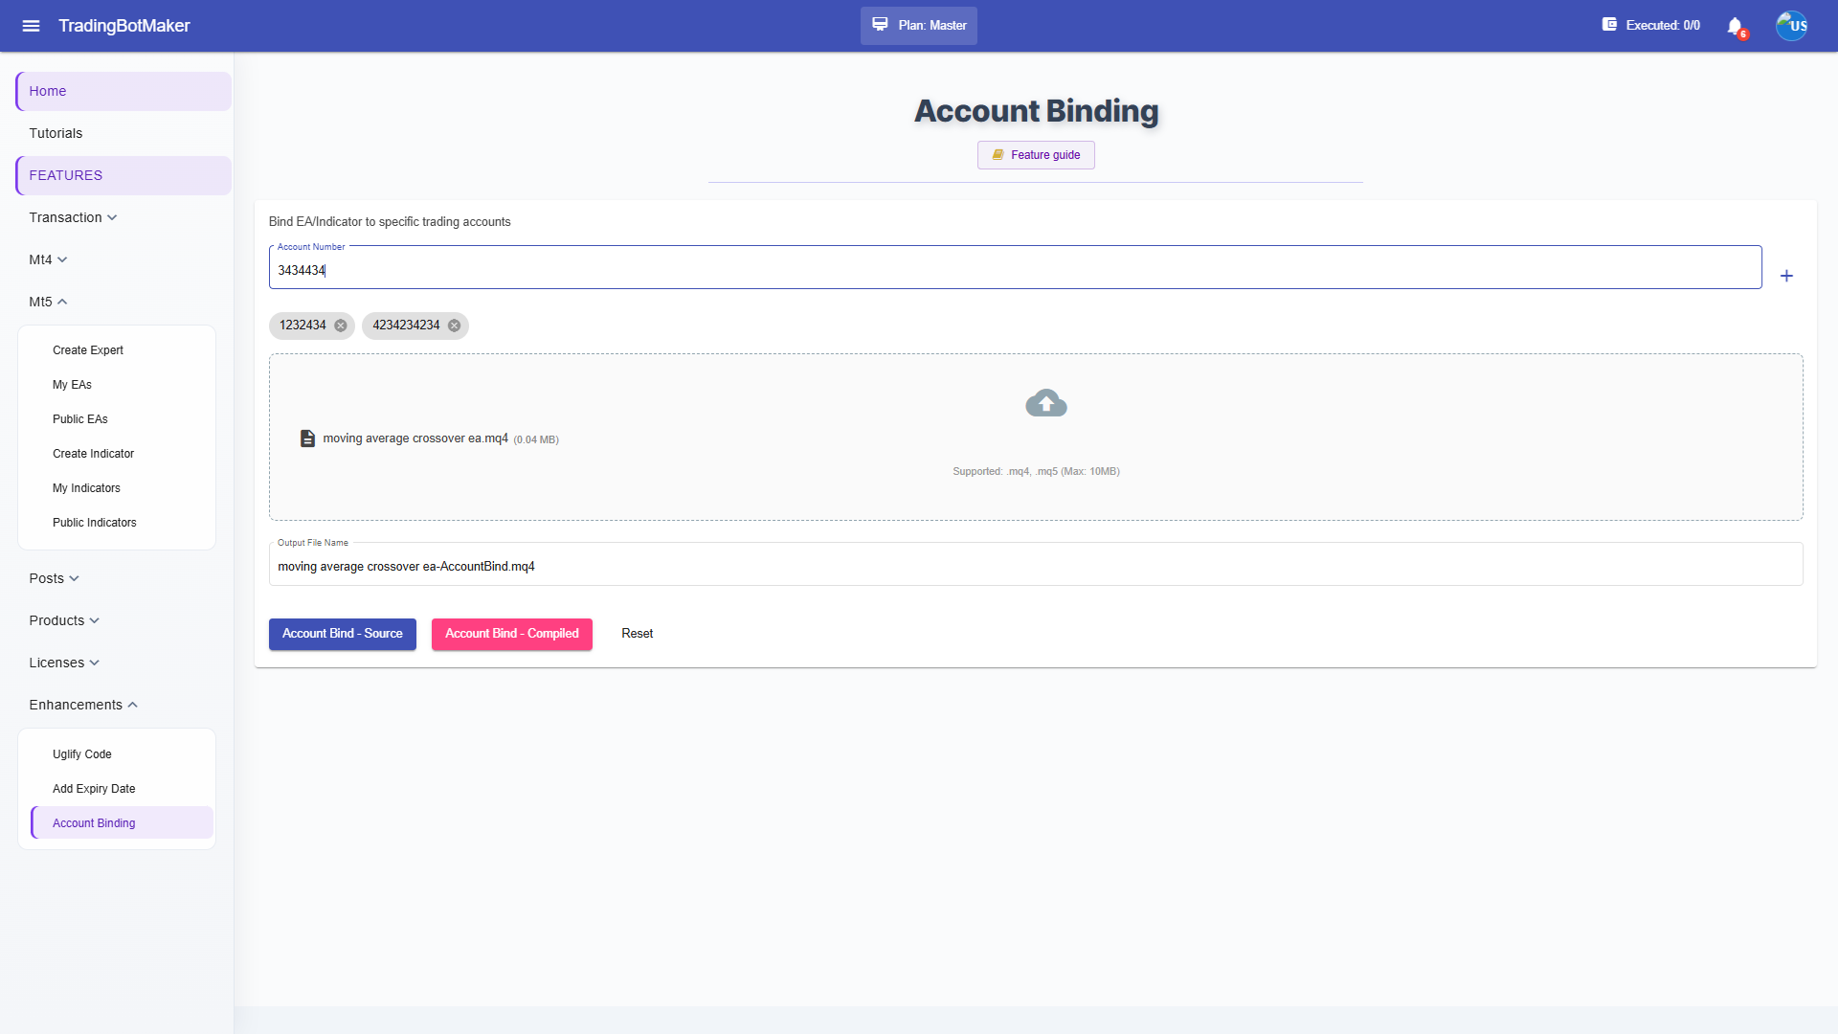Collapse the Mt5 menu
Image resolution: width=1838 pixels, height=1034 pixels.
pos(49,302)
